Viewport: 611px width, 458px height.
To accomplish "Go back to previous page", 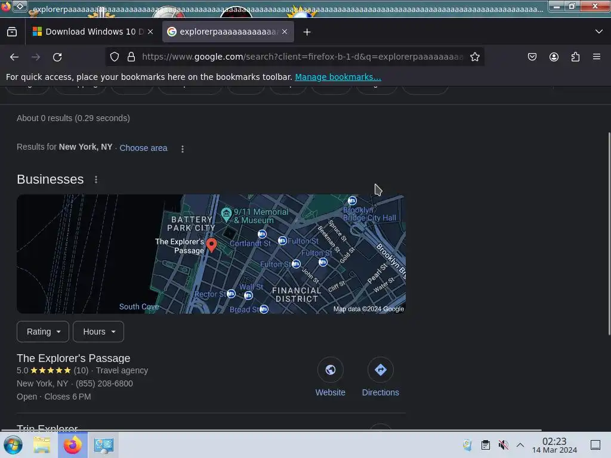I will coord(14,57).
